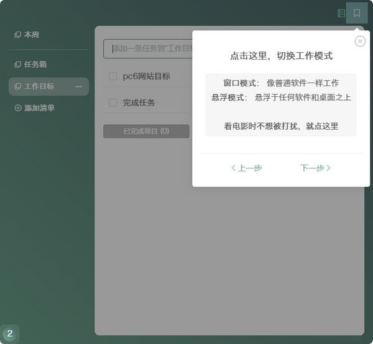Focus the add-task input field
The height and width of the screenshot is (344, 373).
(148, 48)
